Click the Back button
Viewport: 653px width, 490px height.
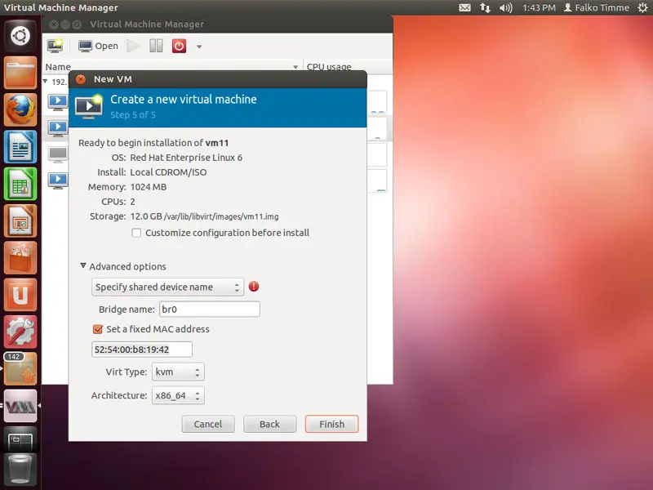pos(270,424)
